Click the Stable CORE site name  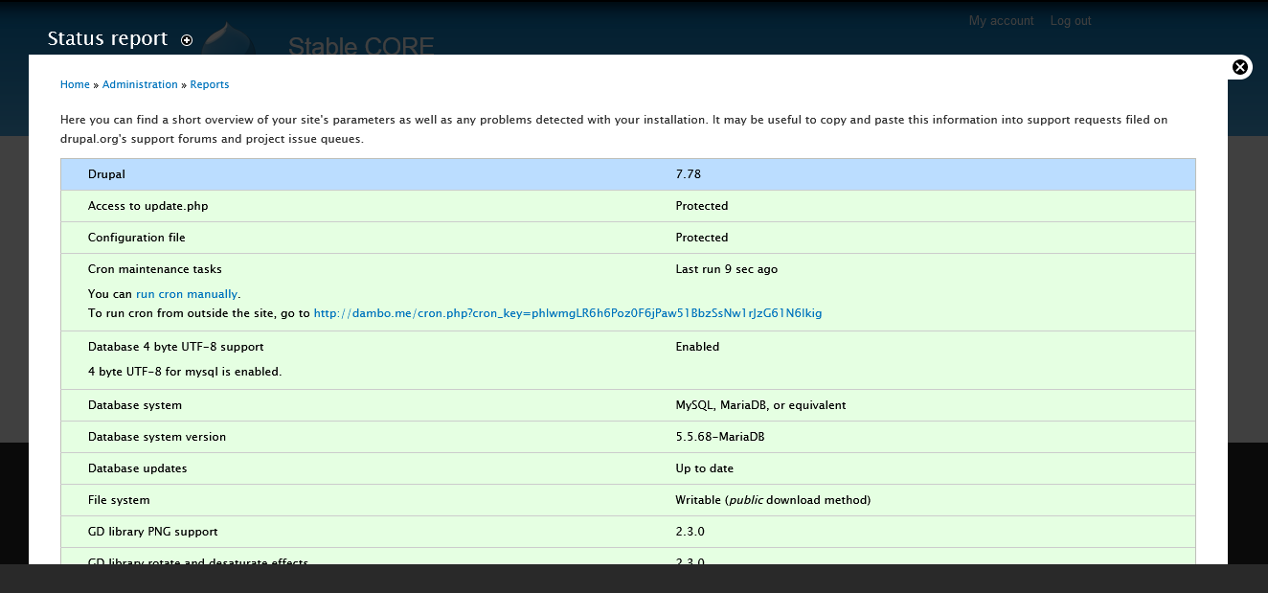point(361,46)
